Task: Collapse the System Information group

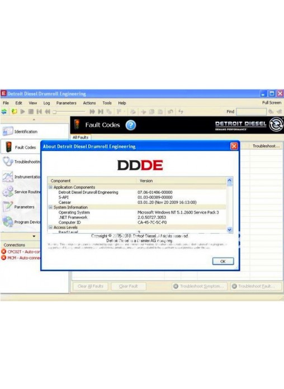Action: (x=50, y=207)
